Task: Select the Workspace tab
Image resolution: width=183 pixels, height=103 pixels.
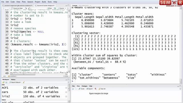Action: [6, 80]
